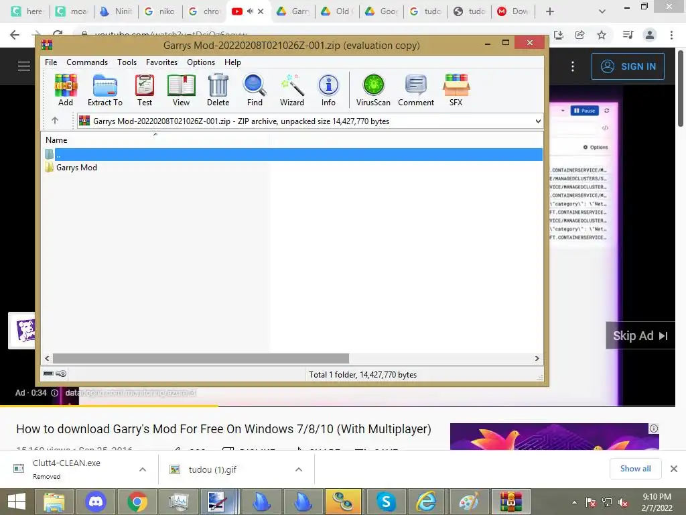Open Options menu
The width and height of the screenshot is (686, 515).
201,62
